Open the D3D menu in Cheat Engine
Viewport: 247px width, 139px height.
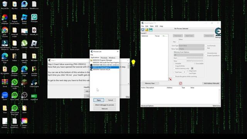coord(156,26)
